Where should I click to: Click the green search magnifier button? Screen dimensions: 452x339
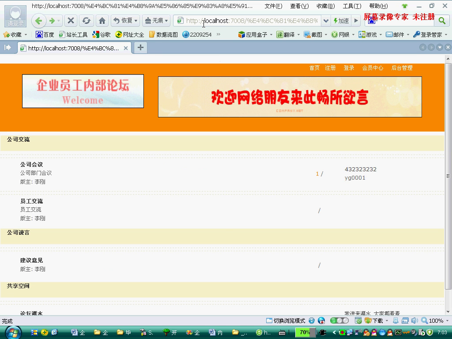pyautogui.click(x=441, y=20)
